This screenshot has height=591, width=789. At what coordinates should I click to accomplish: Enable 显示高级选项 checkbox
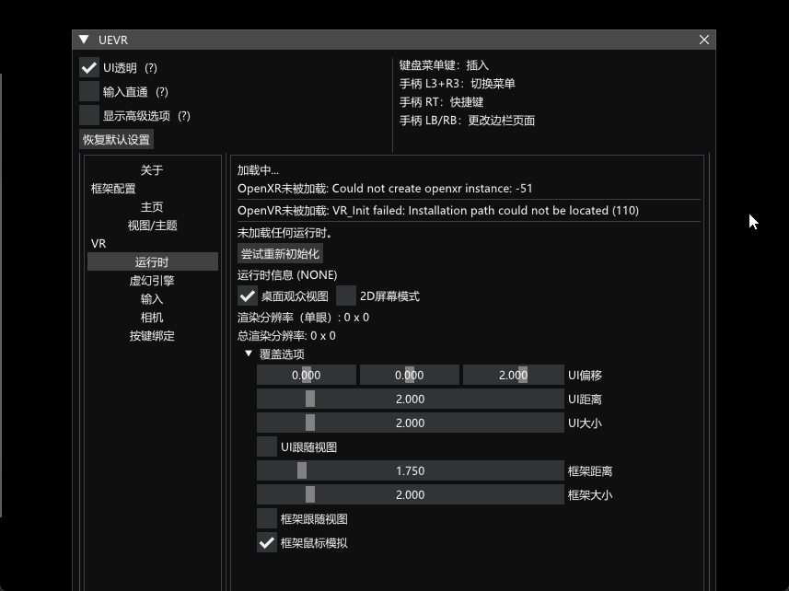point(89,116)
